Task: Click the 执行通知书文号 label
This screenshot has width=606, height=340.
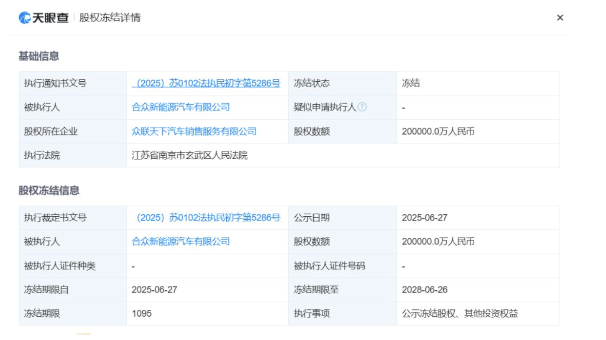Action: [55, 83]
